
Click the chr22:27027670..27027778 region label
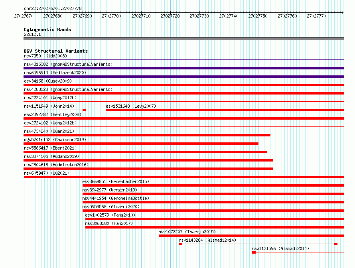coord(53,8)
